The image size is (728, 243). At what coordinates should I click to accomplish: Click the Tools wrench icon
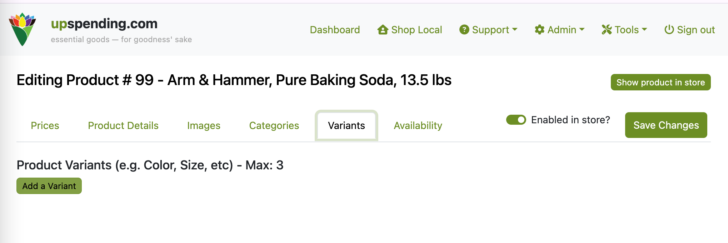pyautogui.click(x=607, y=30)
